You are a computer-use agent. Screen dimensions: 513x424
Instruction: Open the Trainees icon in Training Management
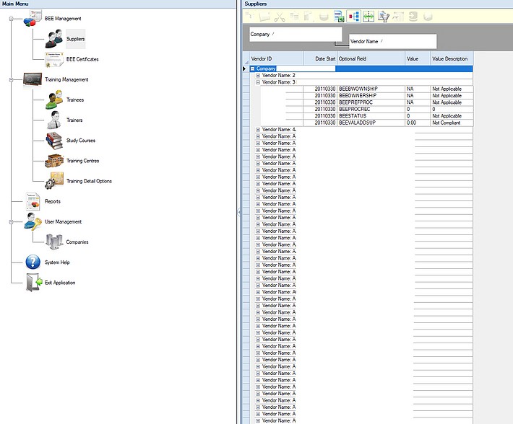(55, 100)
